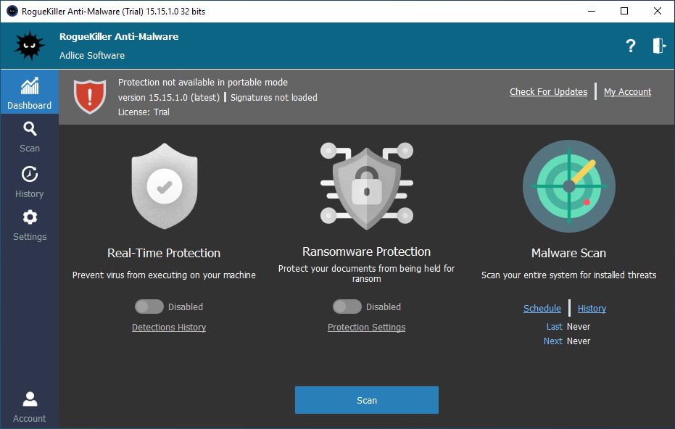
Task: Click the Check For Updates link
Action: [x=548, y=91]
